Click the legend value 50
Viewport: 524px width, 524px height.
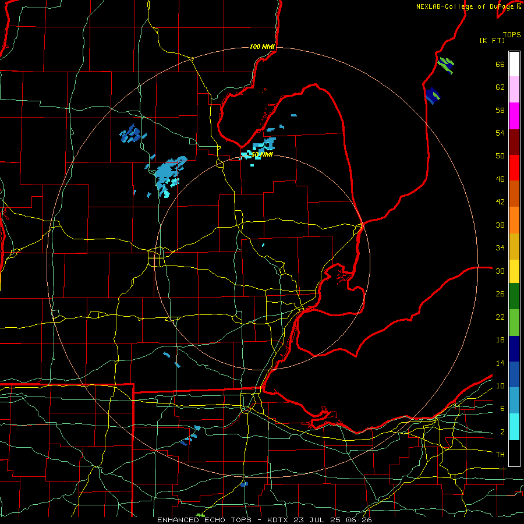pos(500,156)
